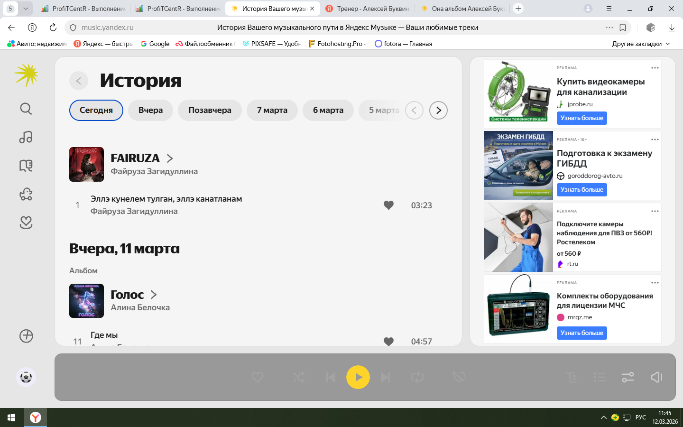Click Узнать больше on the video camera ad
Screen dimensions: 683x427
point(582,118)
